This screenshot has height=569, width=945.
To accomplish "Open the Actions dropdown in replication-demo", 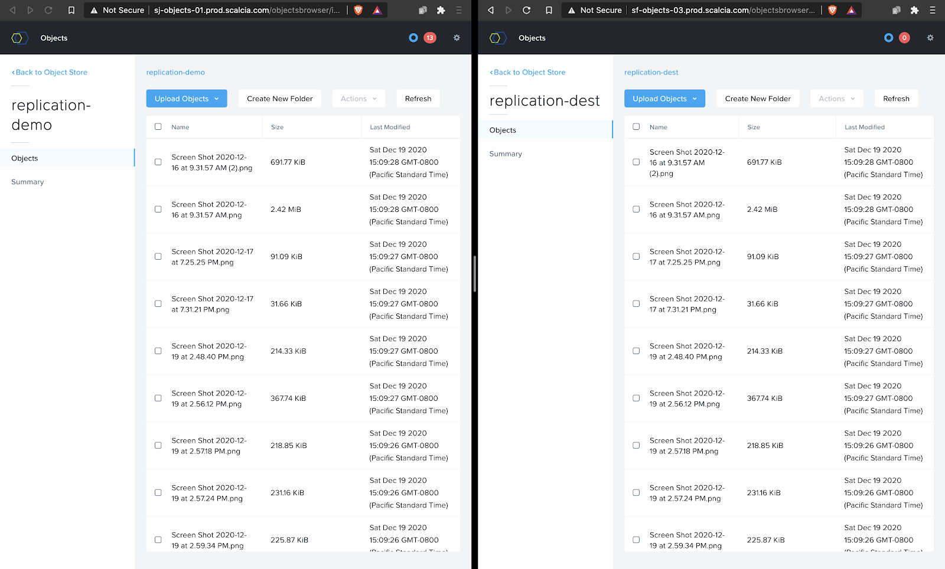I will tap(359, 99).
